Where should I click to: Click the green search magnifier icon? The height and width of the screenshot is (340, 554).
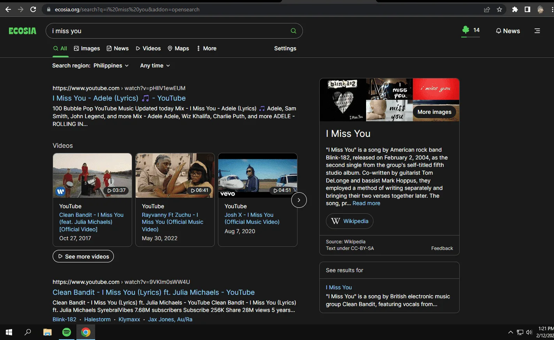pyautogui.click(x=294, y=31)
